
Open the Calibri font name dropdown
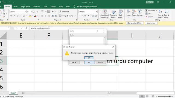click(25, 11)
